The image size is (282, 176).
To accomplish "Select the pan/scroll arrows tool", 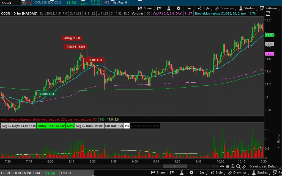I will [x=222, y=166].
